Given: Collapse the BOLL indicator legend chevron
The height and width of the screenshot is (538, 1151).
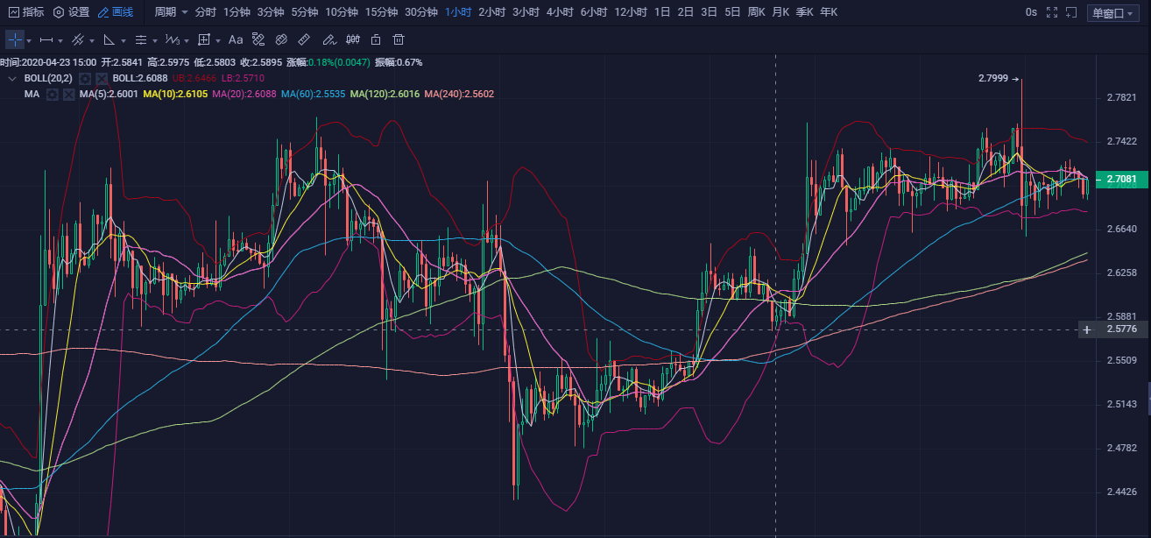Looking at the screenshot, I should (x=12, y=79).
